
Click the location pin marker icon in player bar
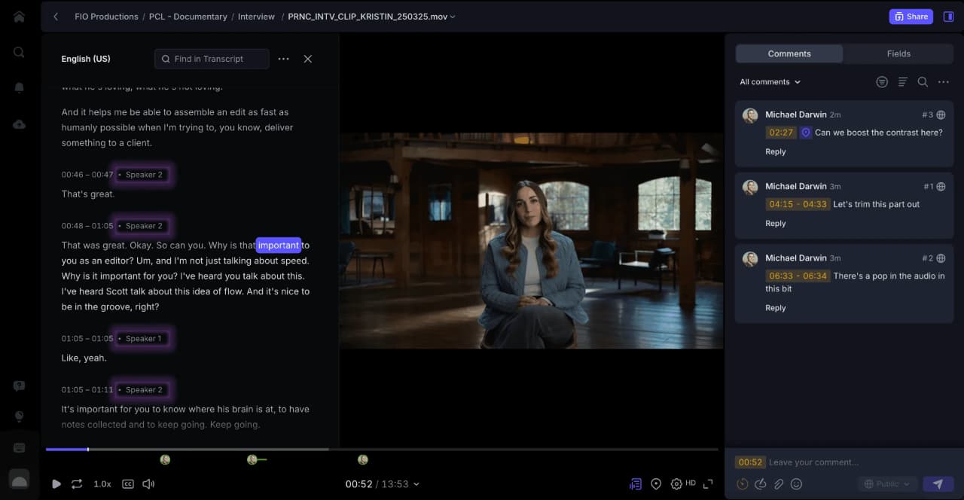656,484
